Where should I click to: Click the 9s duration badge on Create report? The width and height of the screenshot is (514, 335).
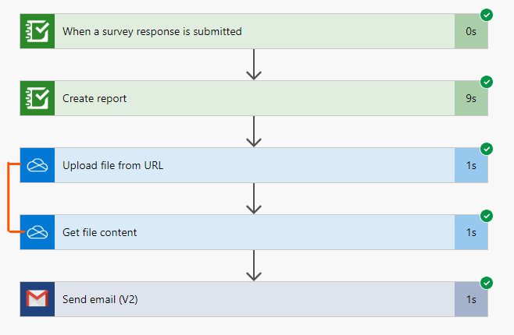[471, 99]
